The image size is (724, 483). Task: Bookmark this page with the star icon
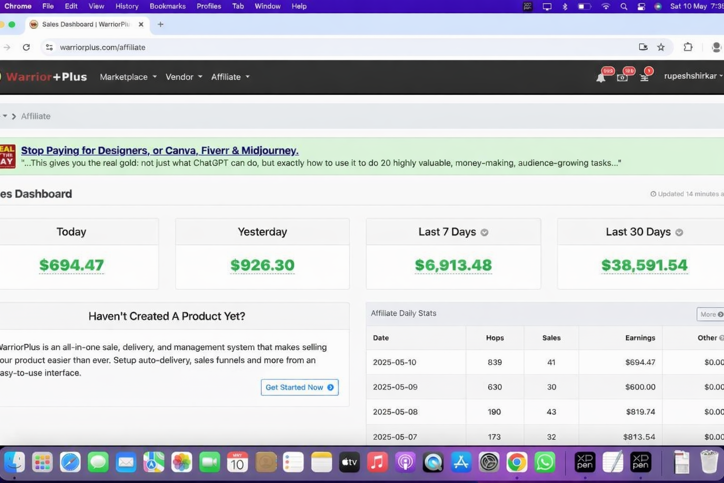[661, 47]
